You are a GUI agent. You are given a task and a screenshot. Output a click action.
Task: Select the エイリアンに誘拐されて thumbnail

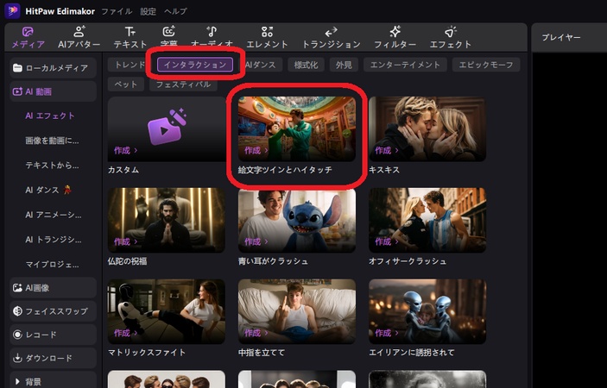click(427, 311)
